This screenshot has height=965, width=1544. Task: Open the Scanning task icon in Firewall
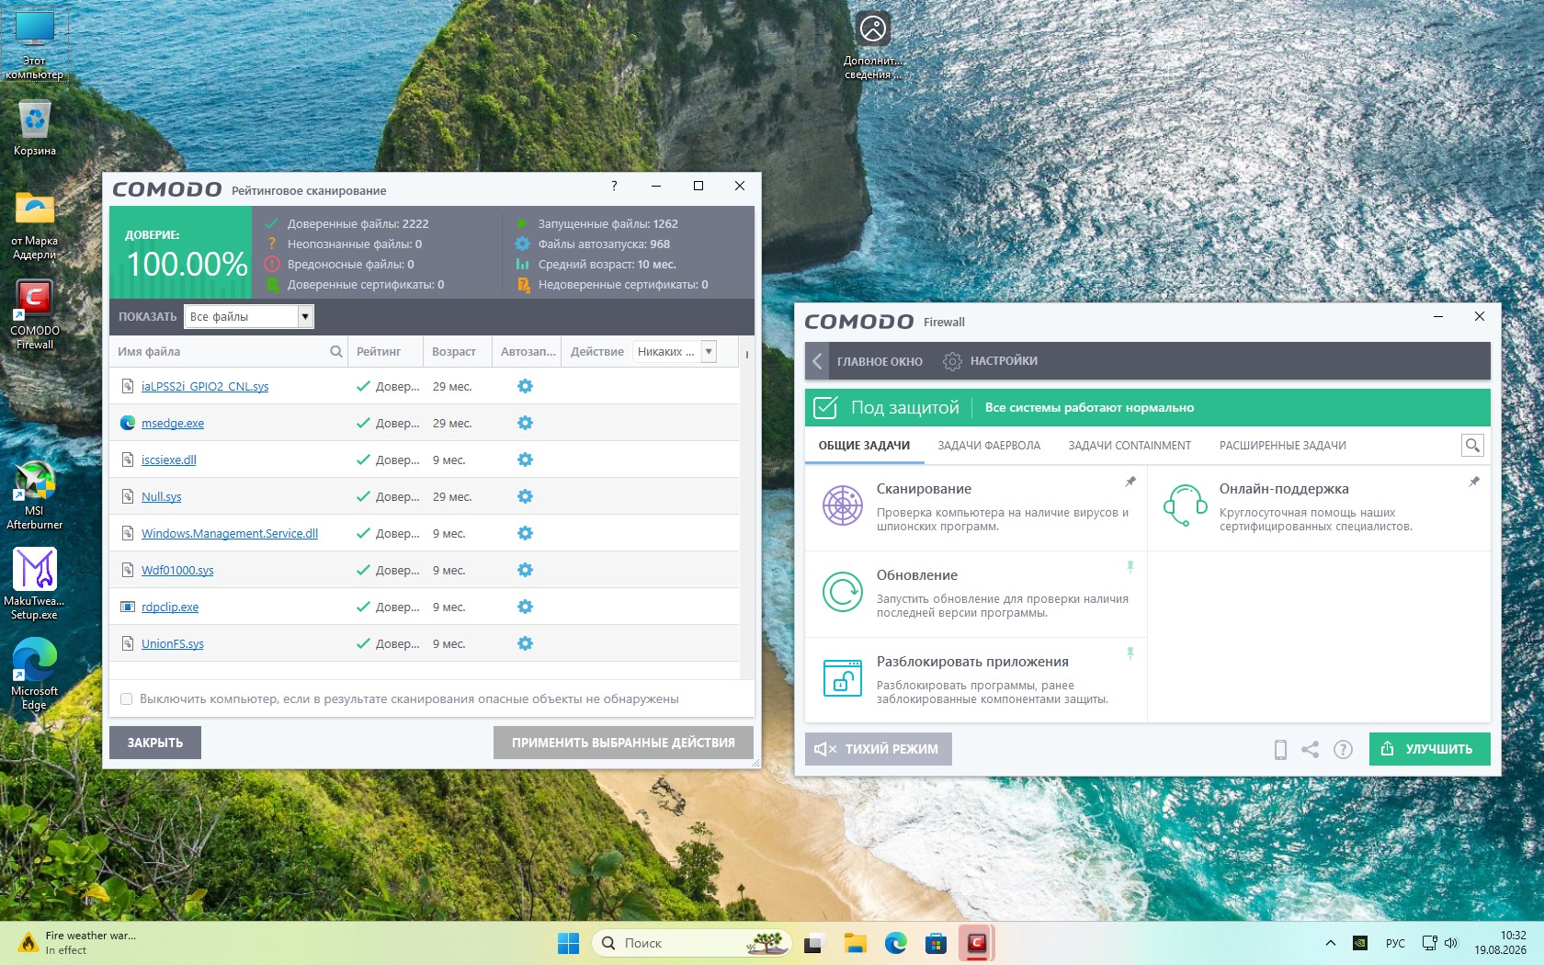[842, 505]
